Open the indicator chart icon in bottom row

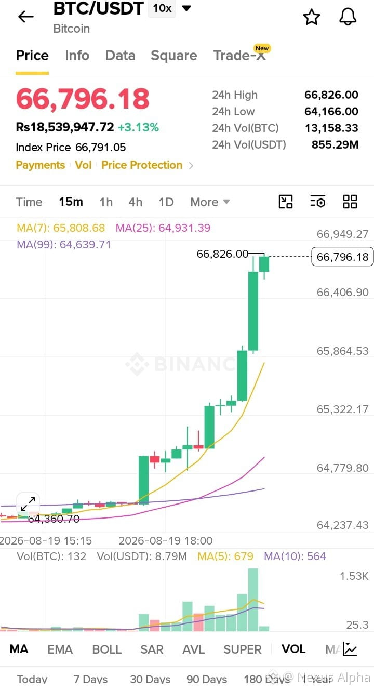[350, 649]
